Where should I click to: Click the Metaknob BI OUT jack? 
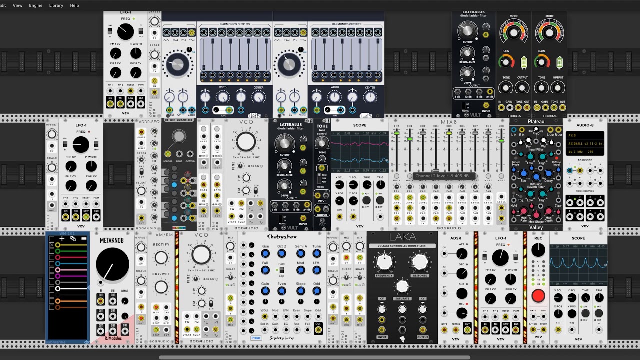tap(100, 300)
